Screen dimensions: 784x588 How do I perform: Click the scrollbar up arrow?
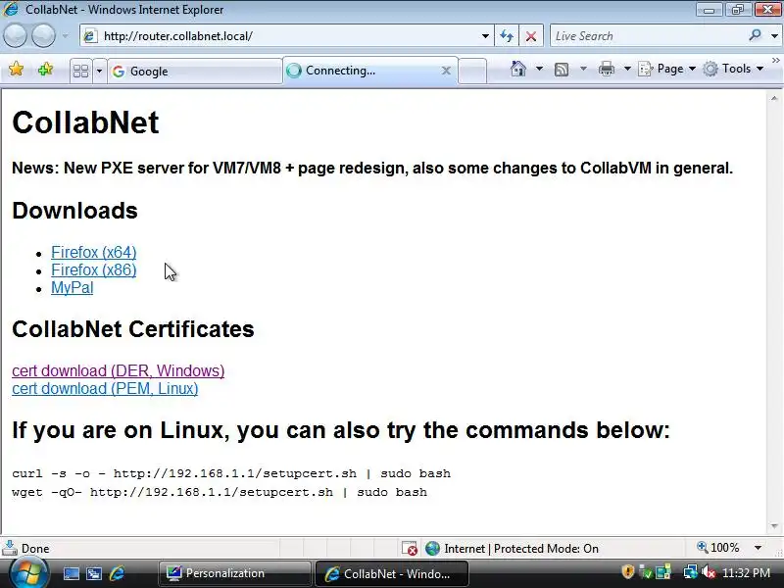pyautogui.click(x=774, y=99)
